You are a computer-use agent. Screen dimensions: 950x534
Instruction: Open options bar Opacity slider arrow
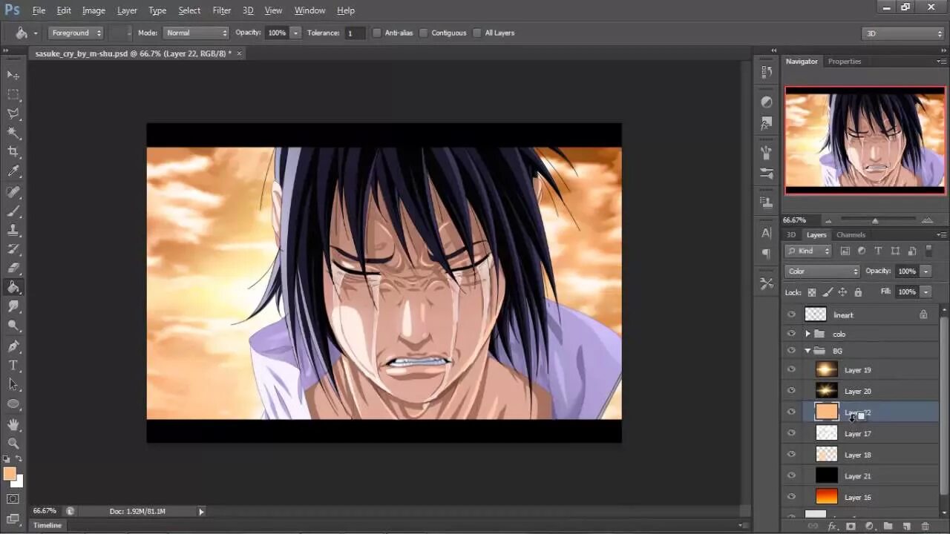coord(295,33)
